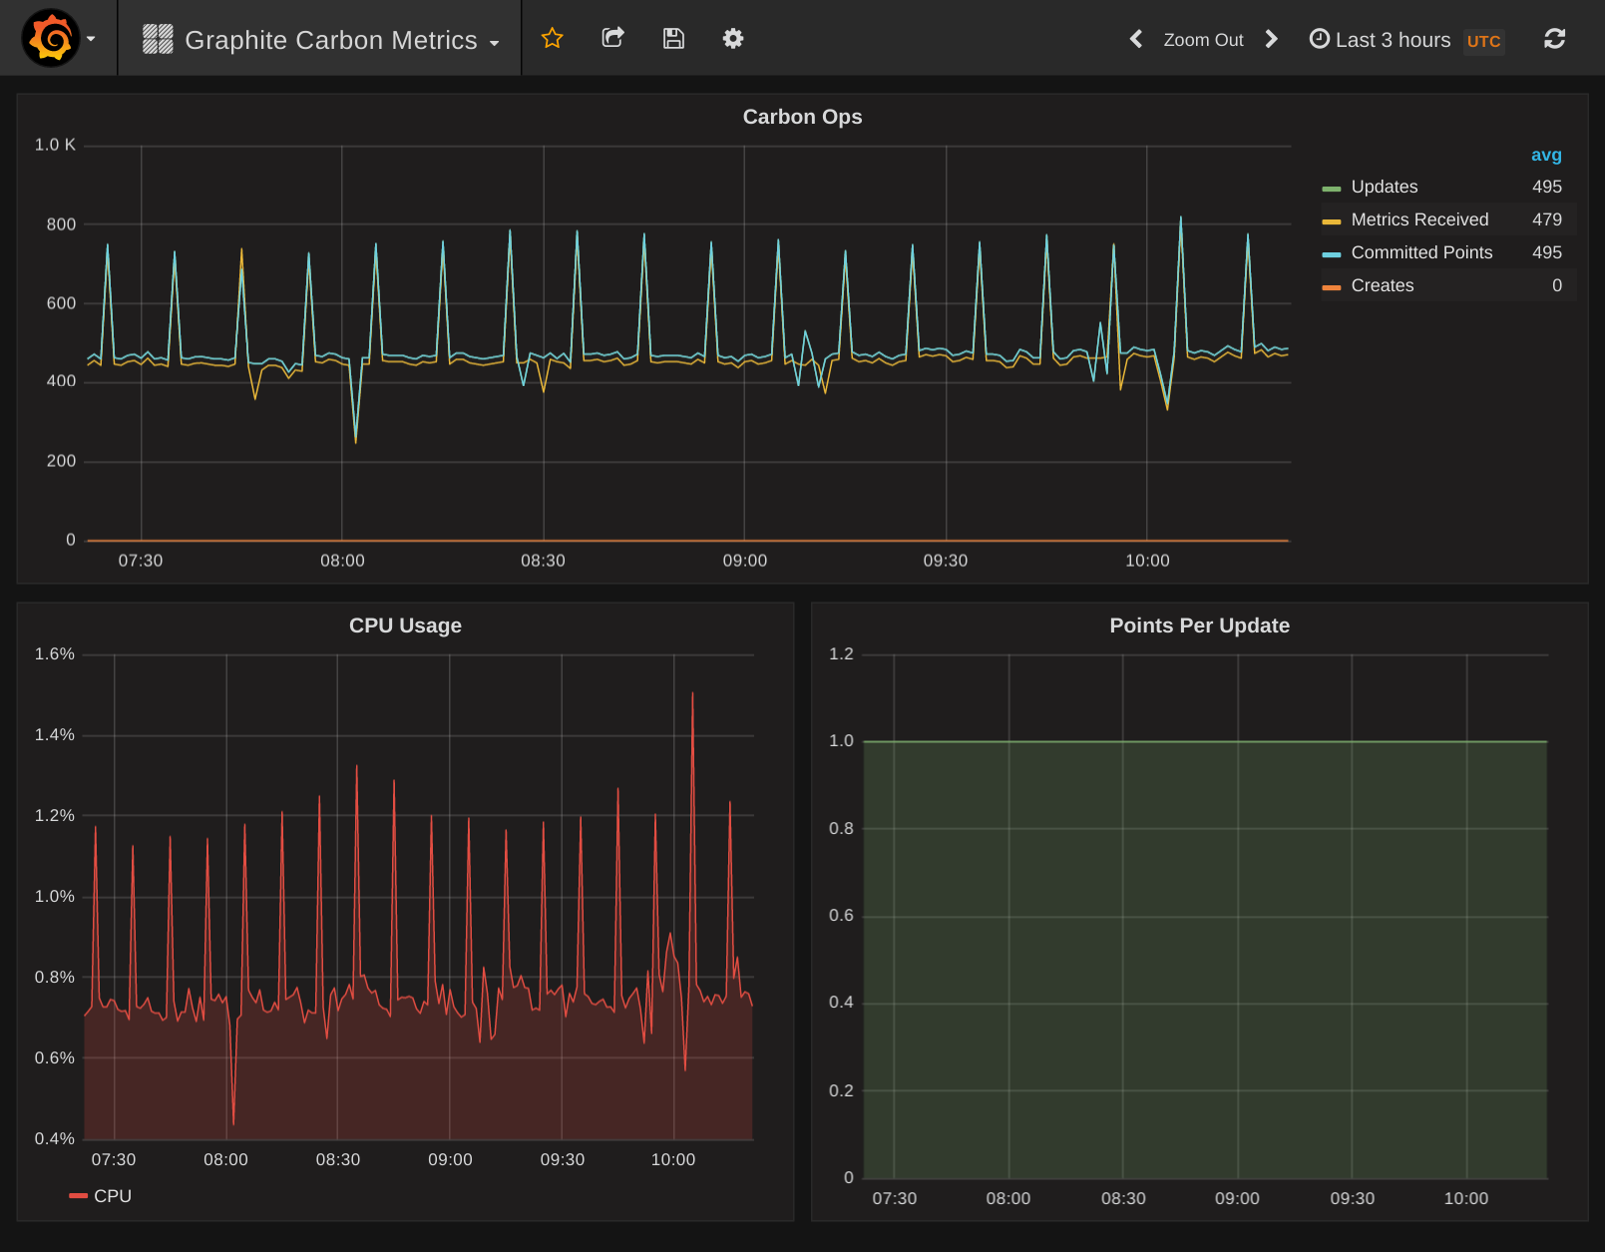The height and width of the screenshot is (1252, 1605).
Task: Open the Last 3 hours time picker
Action: 1392,40
